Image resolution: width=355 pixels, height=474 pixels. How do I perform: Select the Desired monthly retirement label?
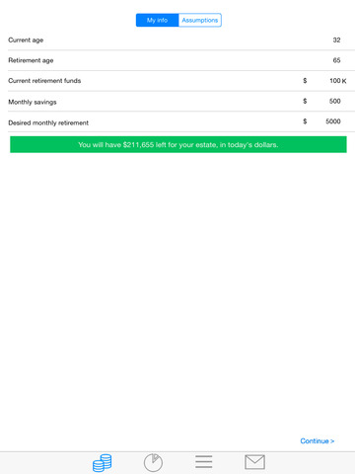[x=48, y=122]
